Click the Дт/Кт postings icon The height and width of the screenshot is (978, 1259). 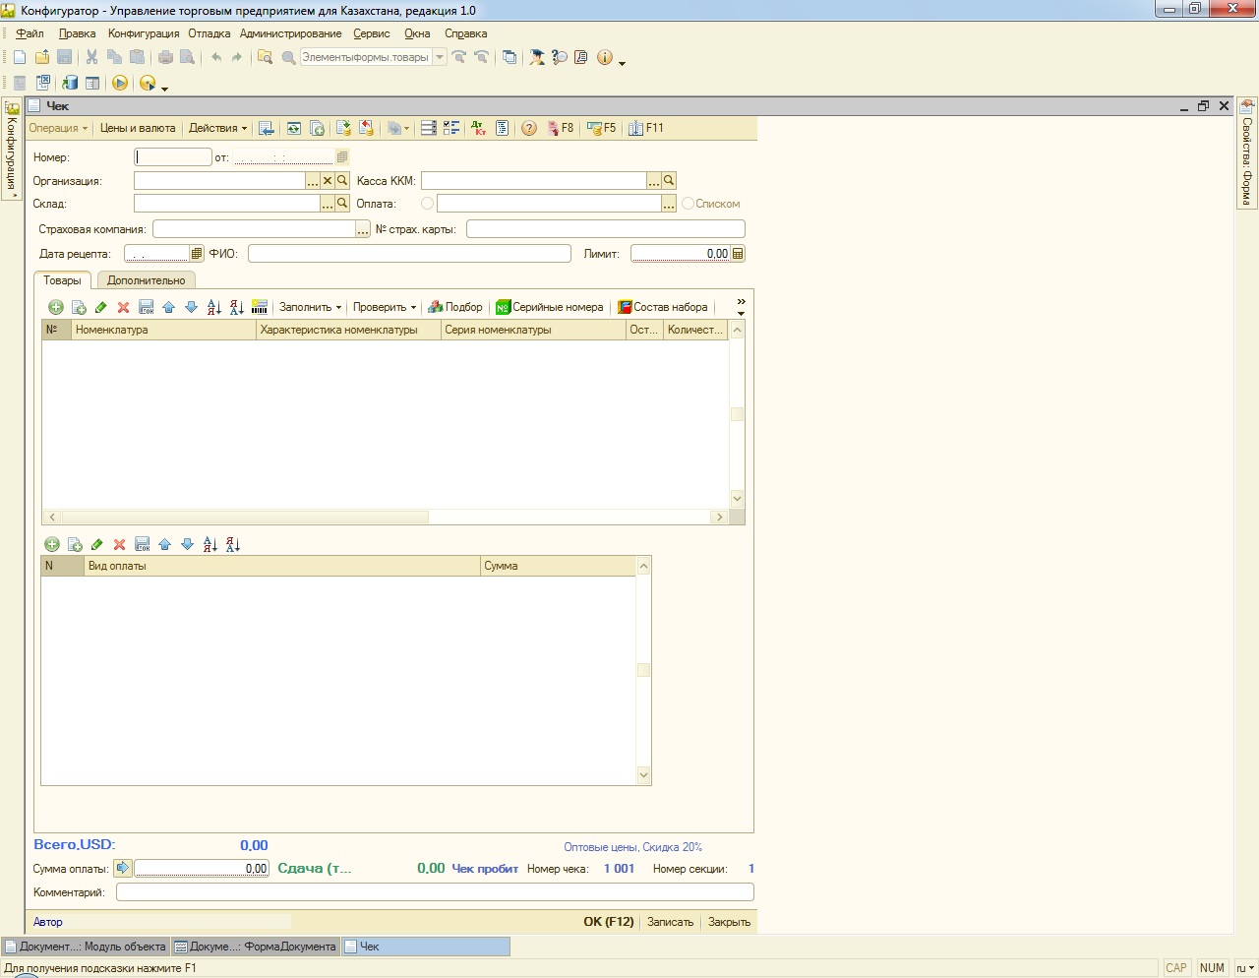pos(479,128)
